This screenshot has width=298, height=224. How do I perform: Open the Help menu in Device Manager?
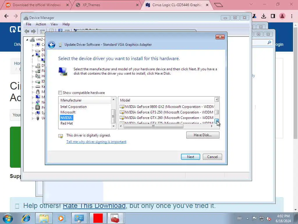66,24
